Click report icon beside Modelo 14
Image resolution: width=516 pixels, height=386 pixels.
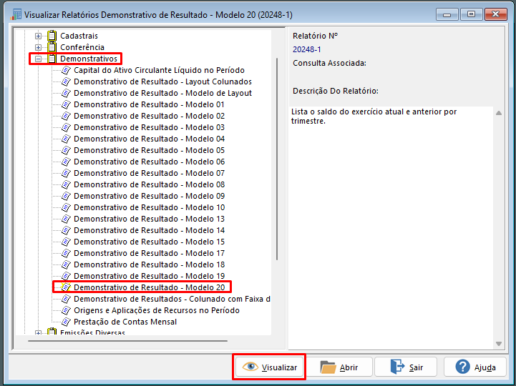click(x=66, y=230)
